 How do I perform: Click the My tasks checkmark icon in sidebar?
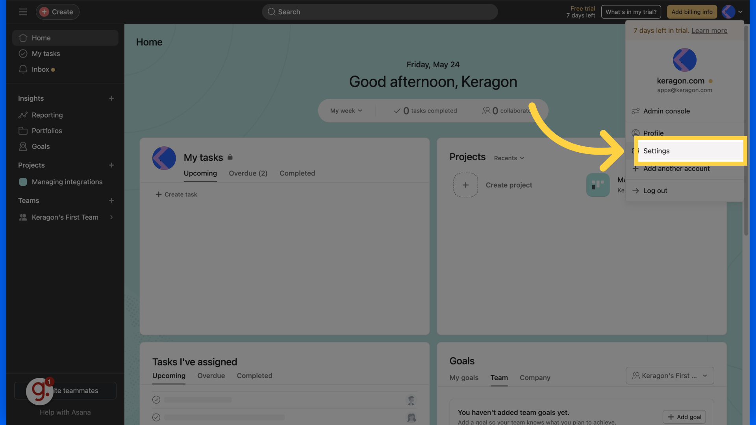click(x=23, y=54)
